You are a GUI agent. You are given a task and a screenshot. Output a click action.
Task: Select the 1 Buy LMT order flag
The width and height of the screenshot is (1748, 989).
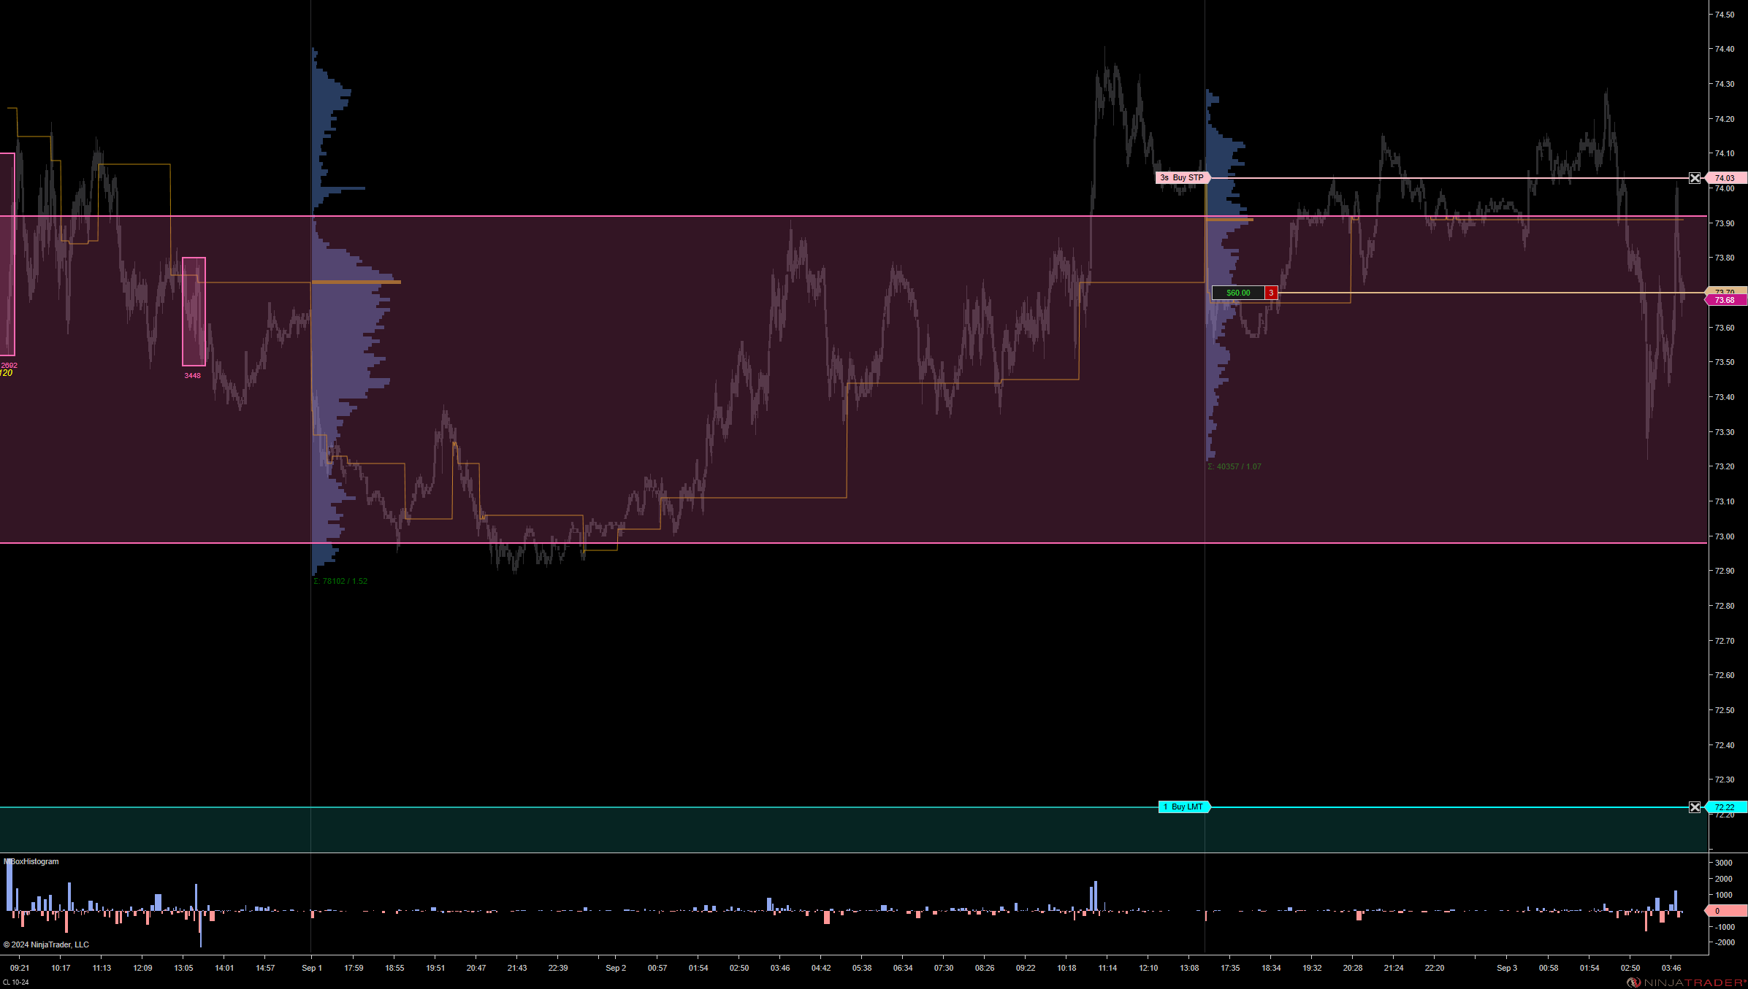(1184, 807)
